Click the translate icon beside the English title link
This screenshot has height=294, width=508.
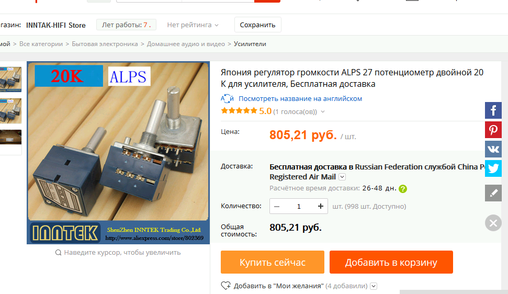pyautogui.click(x=227, y=98)
